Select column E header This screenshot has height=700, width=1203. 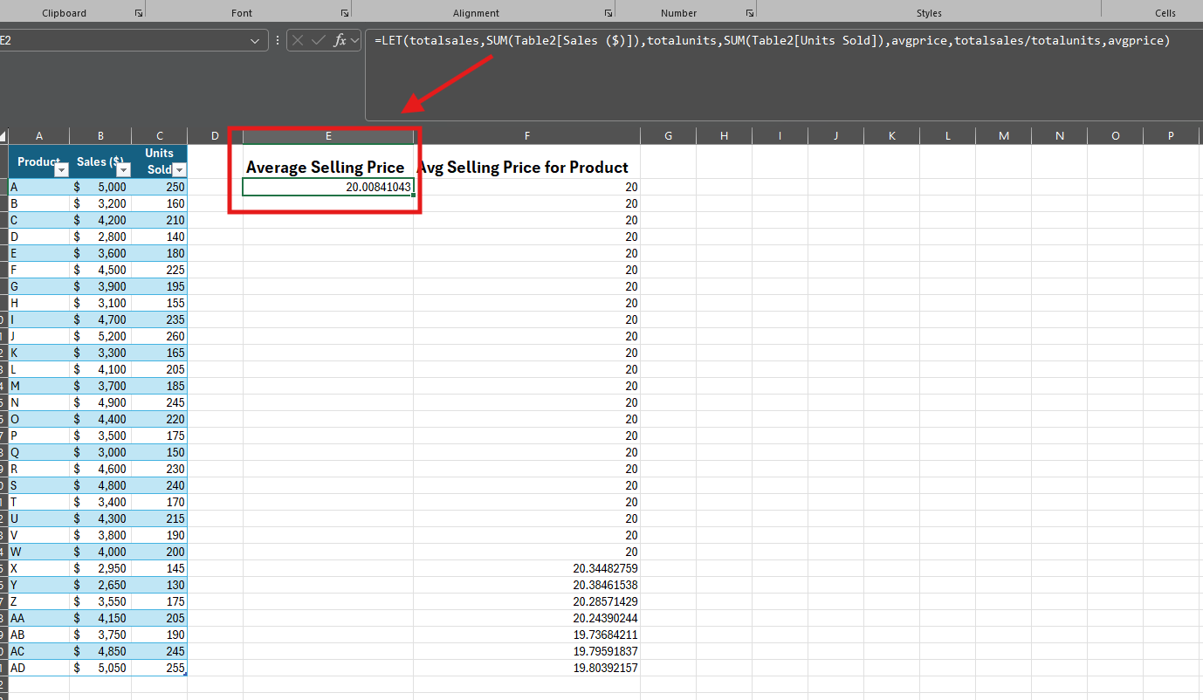(x=328, y=135)
